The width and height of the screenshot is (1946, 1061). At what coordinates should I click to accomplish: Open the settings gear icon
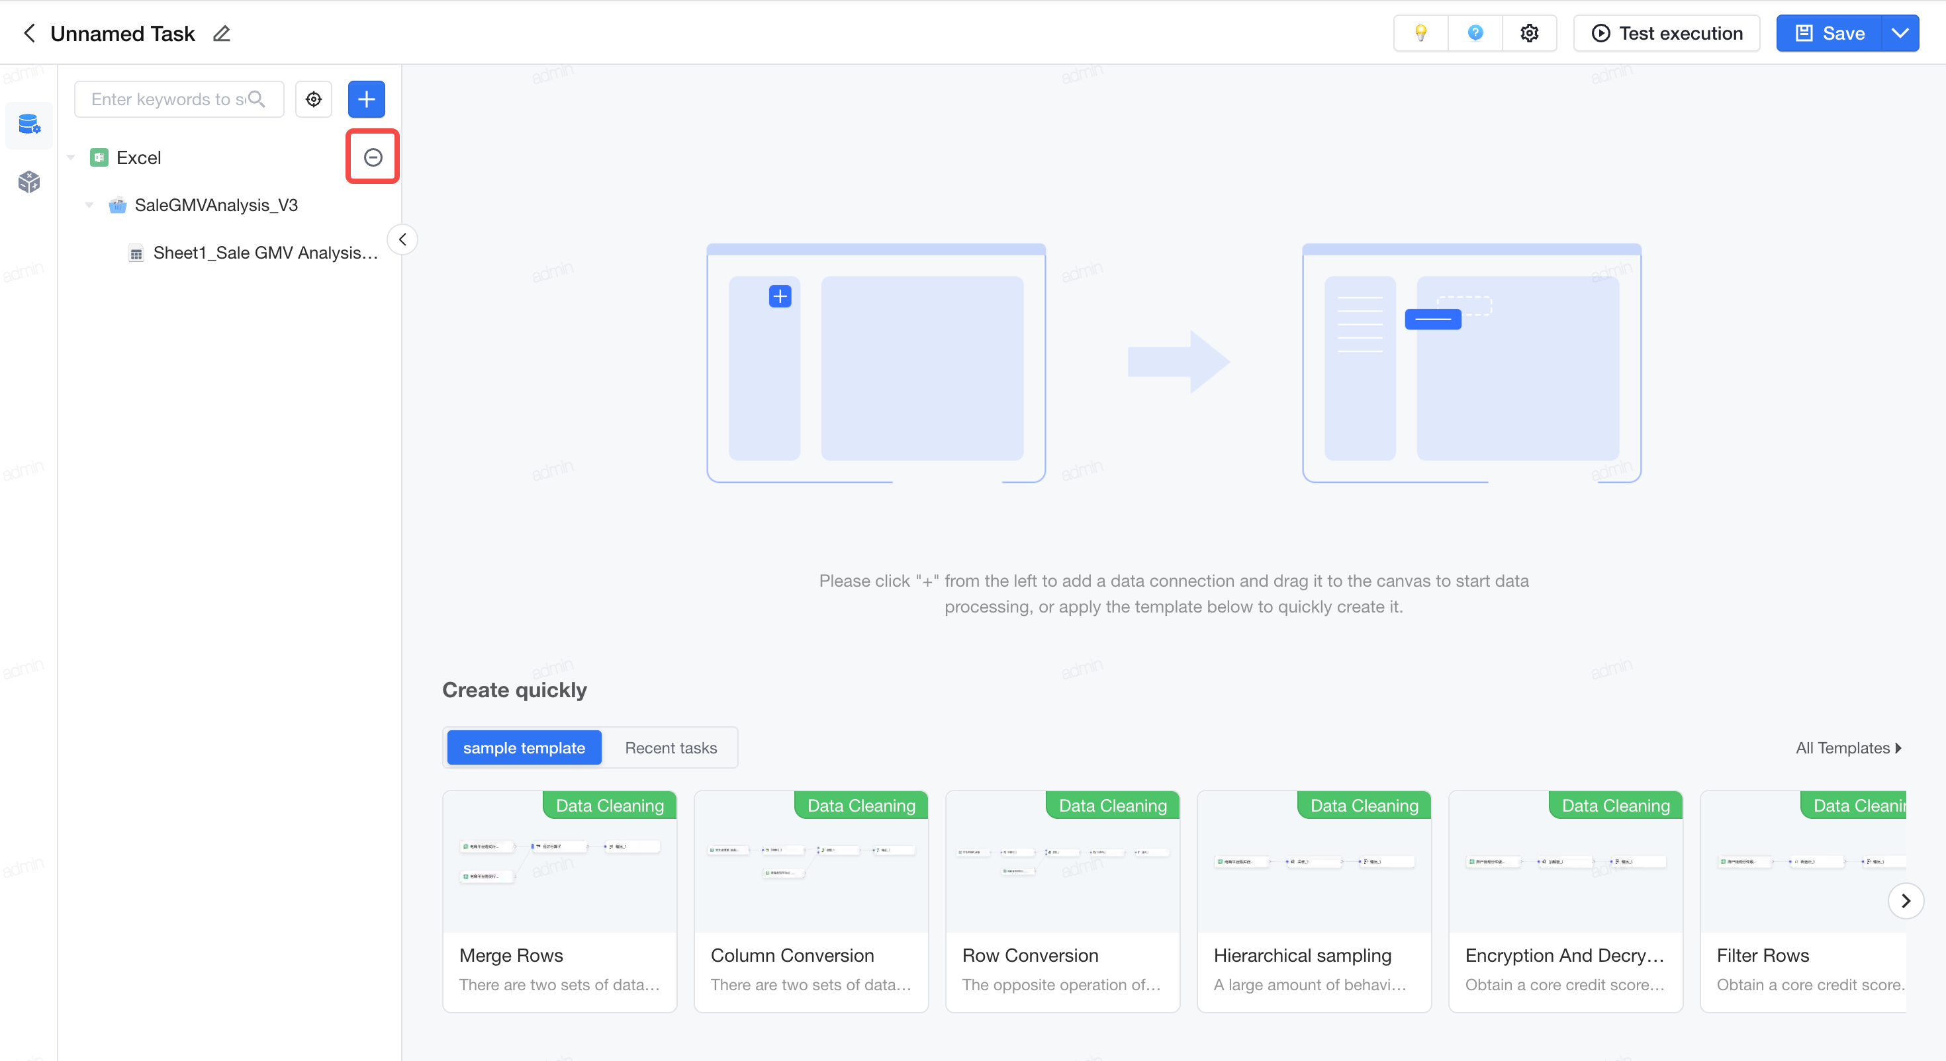point(1529,33)
